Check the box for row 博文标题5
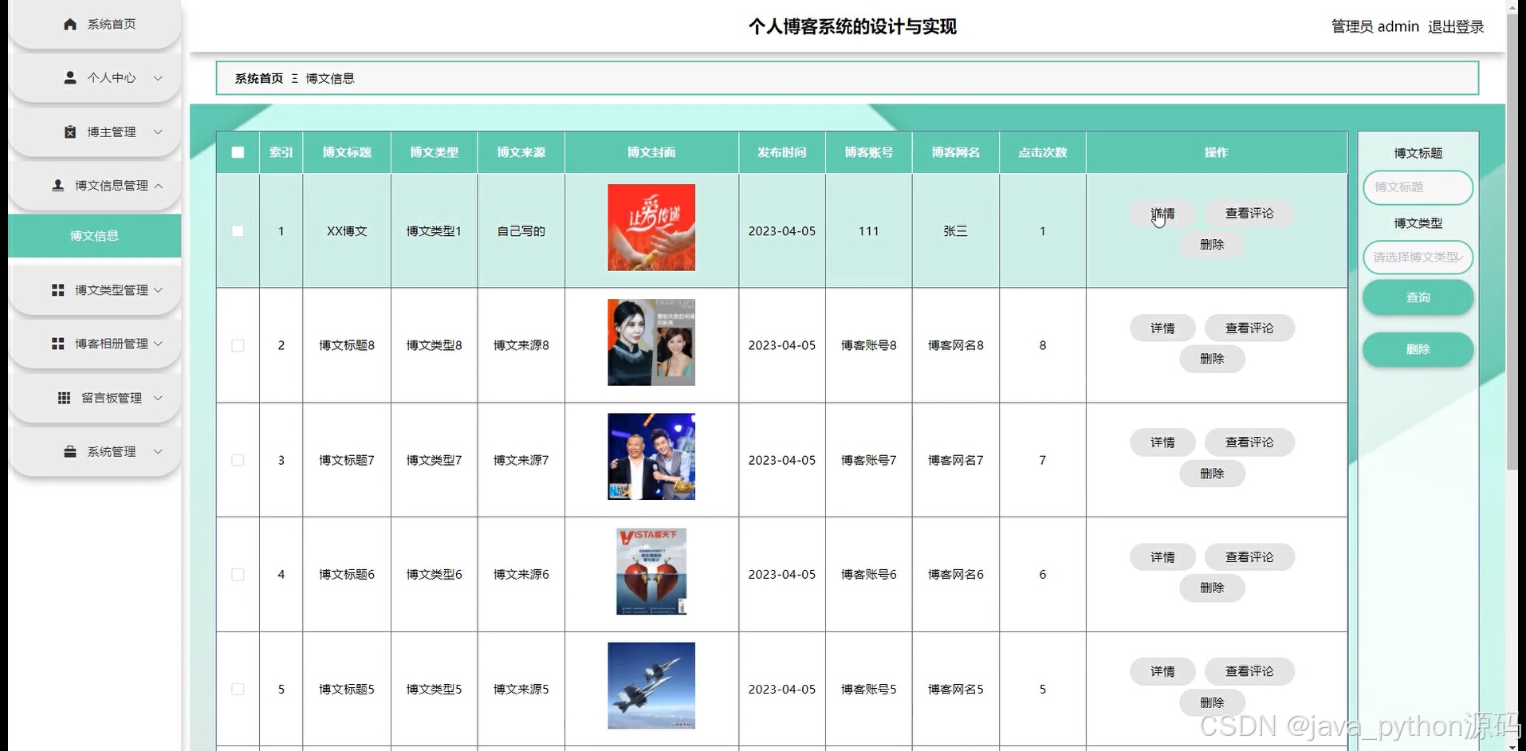This screenshot has height=751, width=1526. point(238,689)
